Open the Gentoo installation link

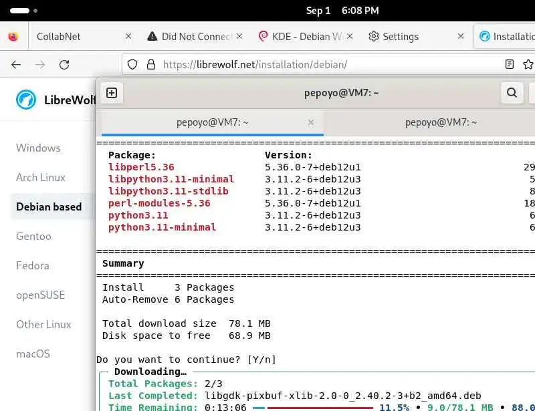(33, 236)
